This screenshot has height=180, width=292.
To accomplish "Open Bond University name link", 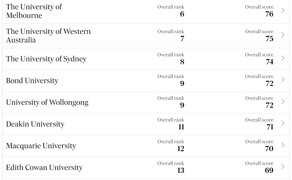I will [x=32, y=81].
